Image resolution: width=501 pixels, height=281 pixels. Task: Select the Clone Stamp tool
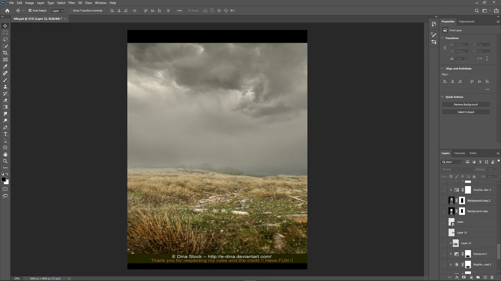(5, 87)
